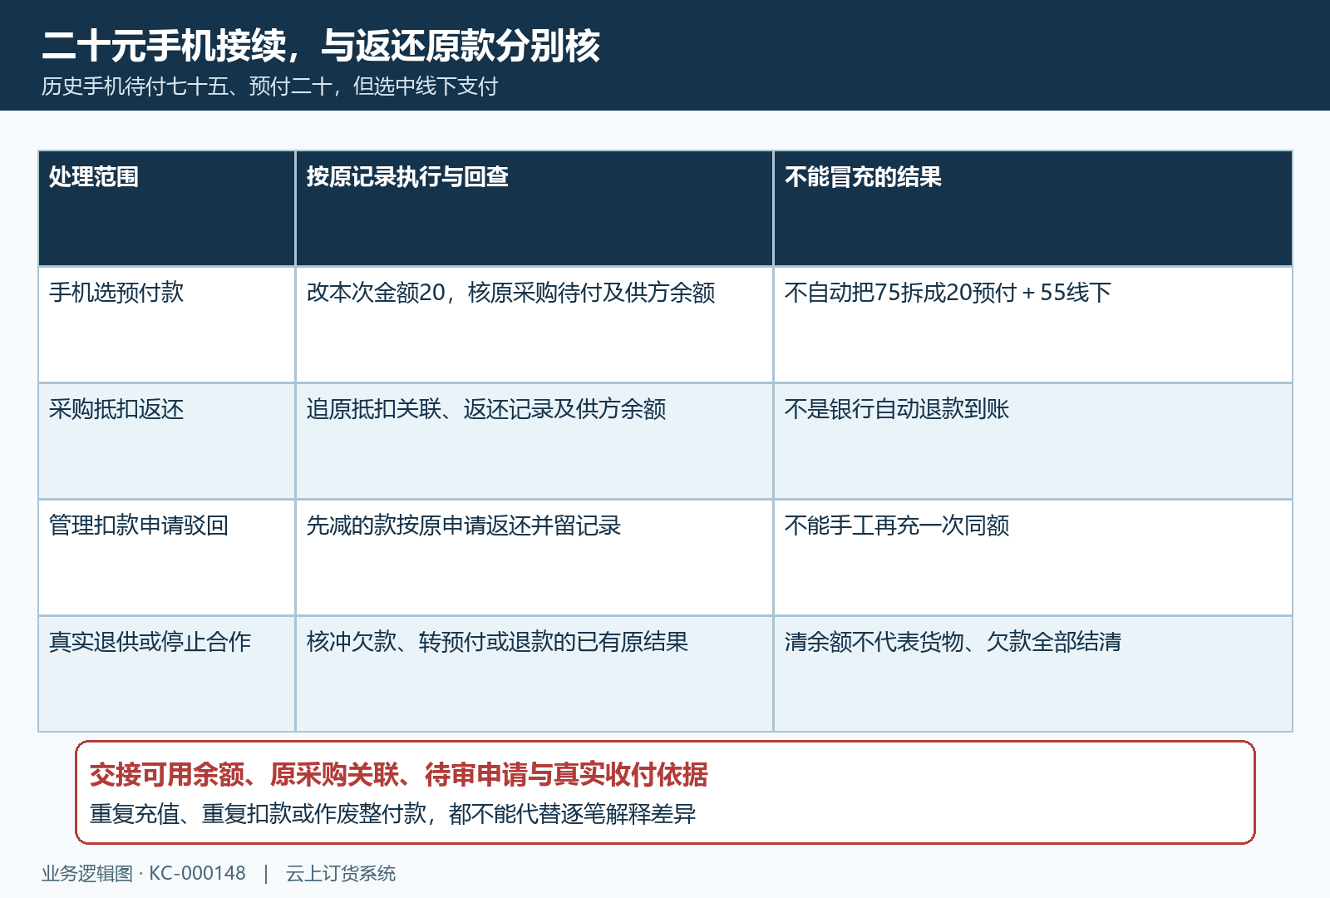The image size is (1330, 898).
Task: Click the cell 清余额不代表货物、欠款全部结清
Action: tap(1033, 673)
